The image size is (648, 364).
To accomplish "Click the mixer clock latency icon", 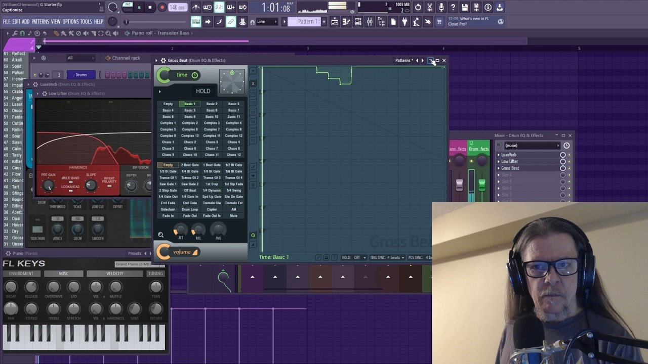I will [566, 146].
